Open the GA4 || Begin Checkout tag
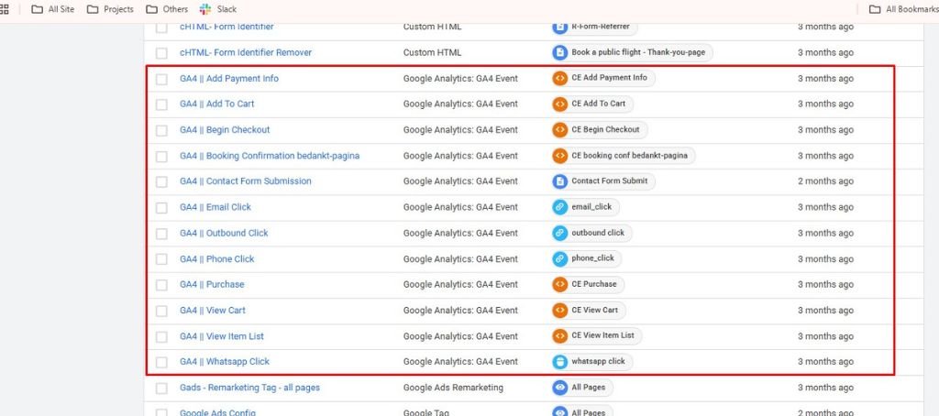The height and width of the screenshot is (416, 939). tap(225, 130)
